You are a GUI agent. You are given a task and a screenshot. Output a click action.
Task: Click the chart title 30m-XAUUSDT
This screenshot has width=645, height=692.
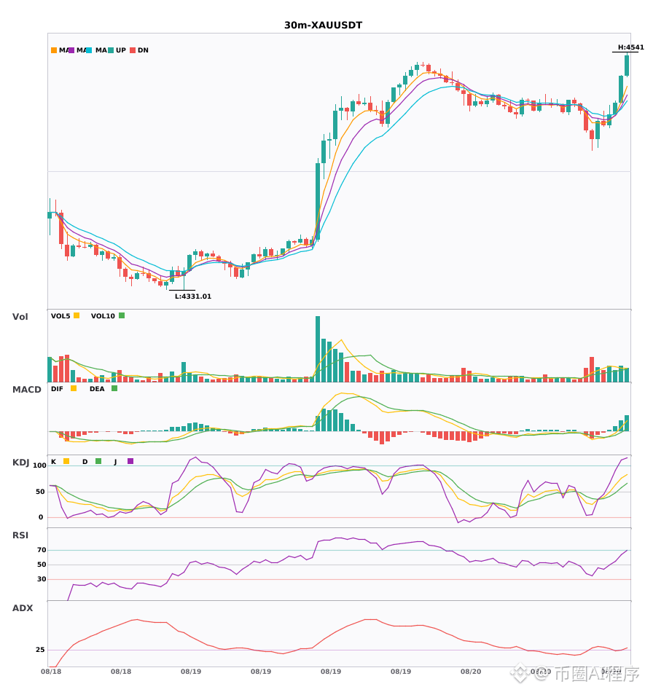click(x=323, y=25)
